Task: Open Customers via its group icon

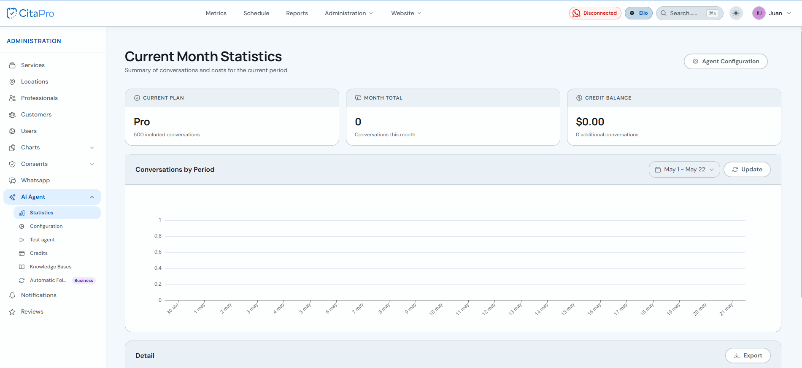Action: 12,115
